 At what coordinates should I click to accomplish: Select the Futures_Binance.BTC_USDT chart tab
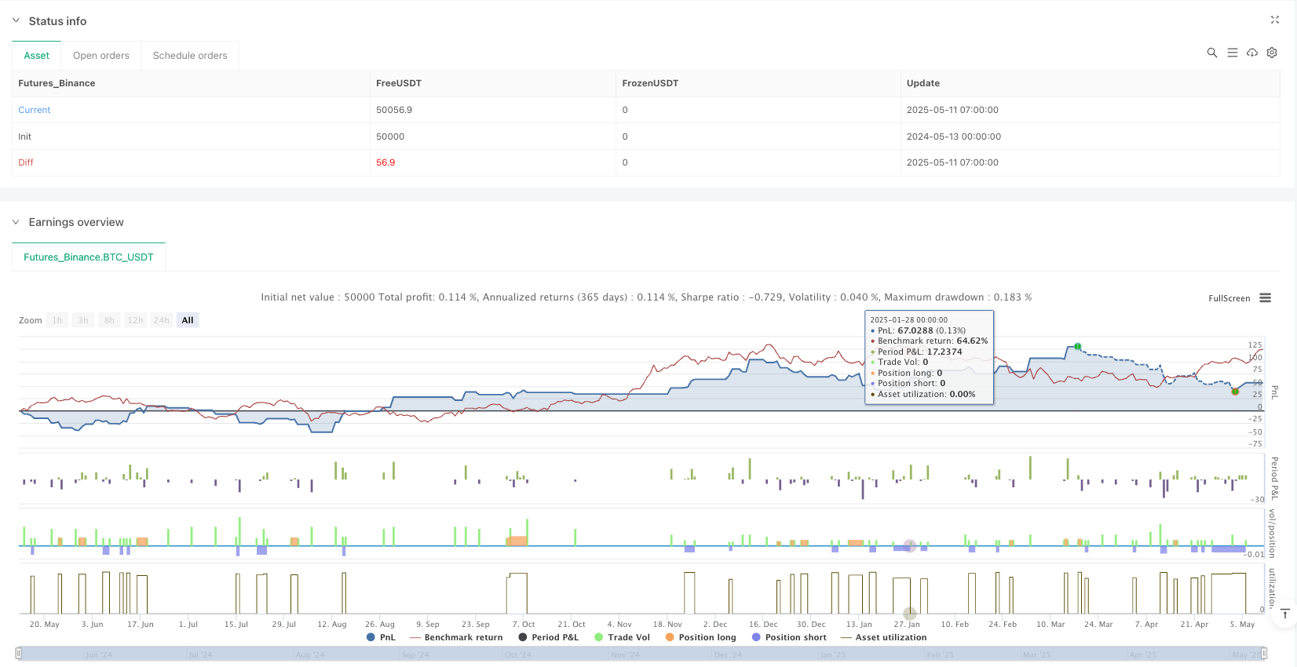(x=89, y=257)
